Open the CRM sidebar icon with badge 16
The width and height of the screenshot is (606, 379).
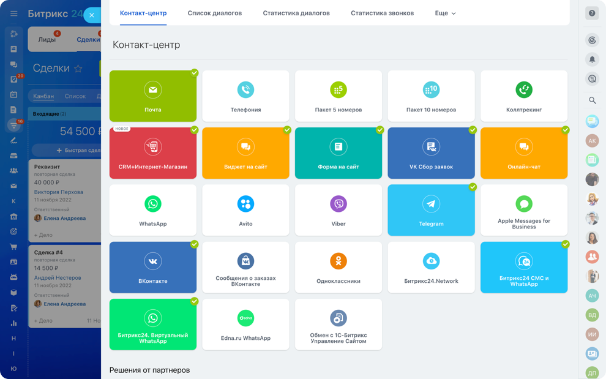point(14,125)
